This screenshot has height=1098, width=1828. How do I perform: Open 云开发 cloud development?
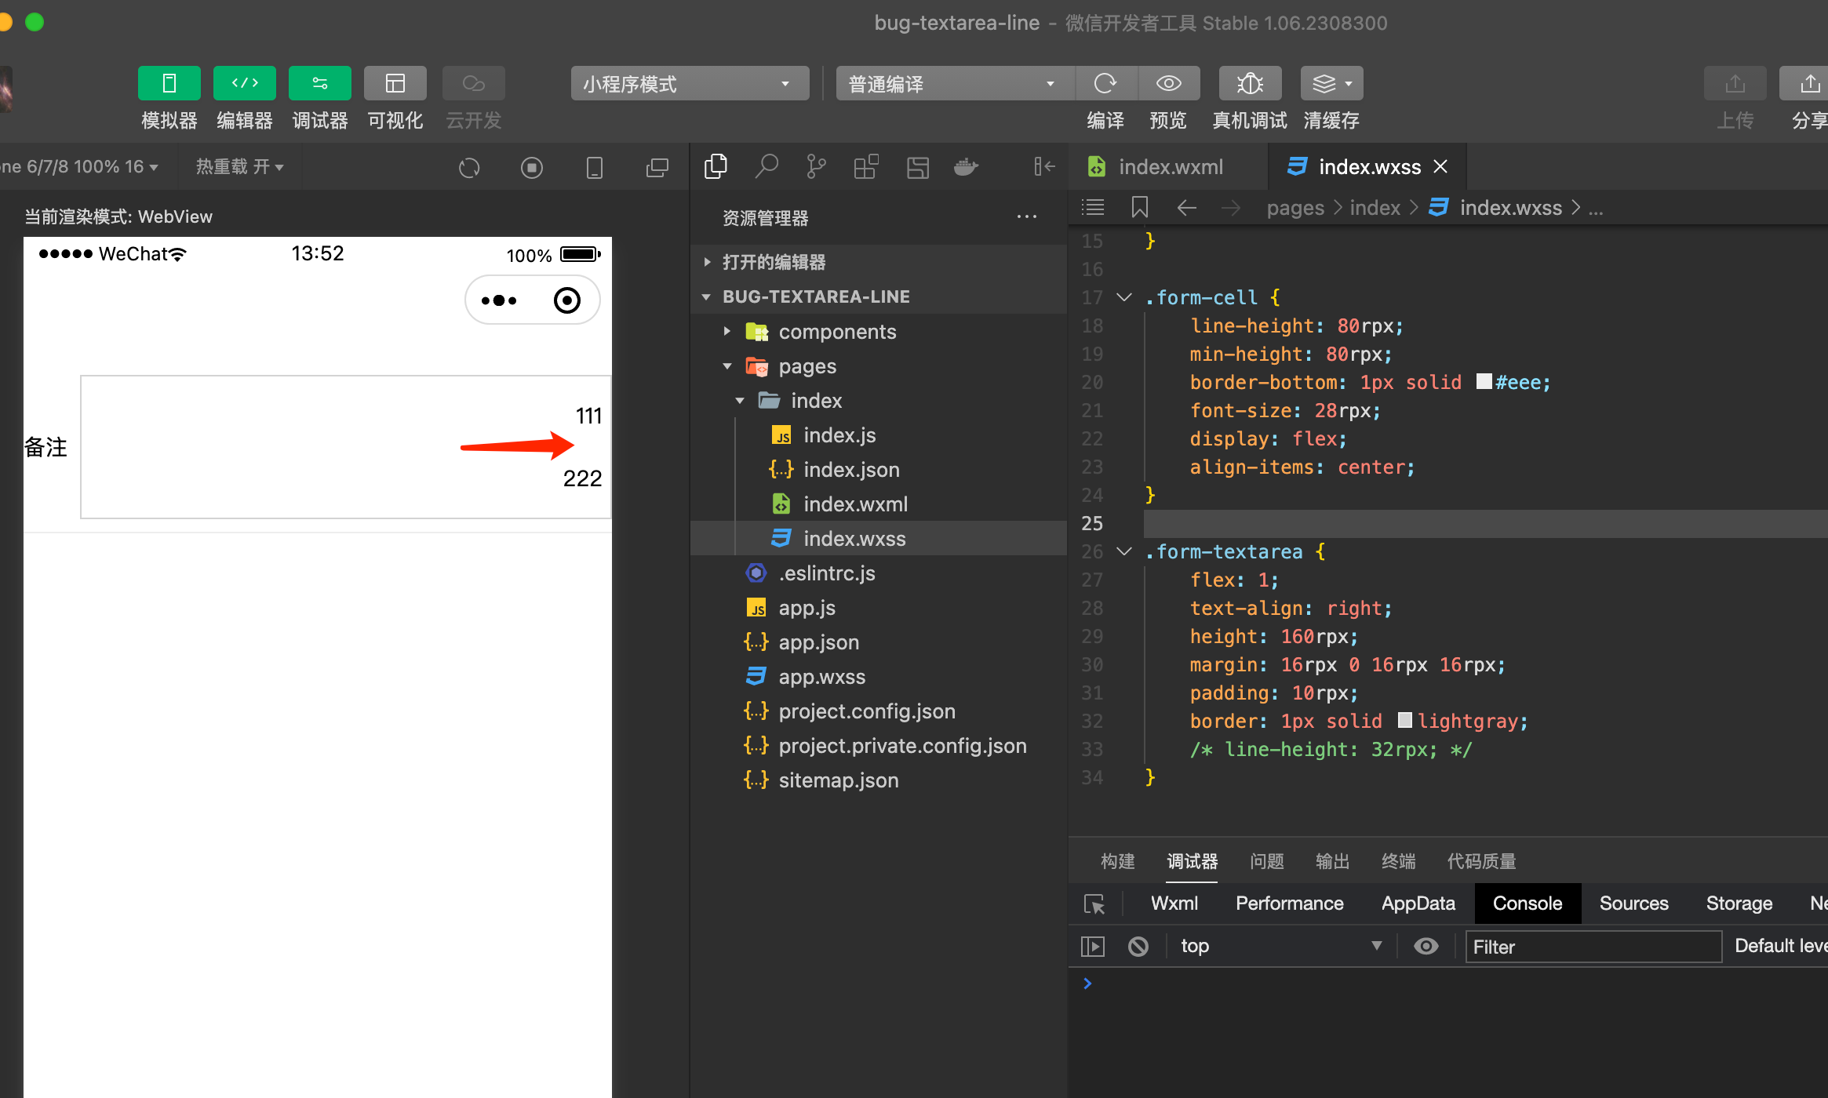tap(473, 83)
